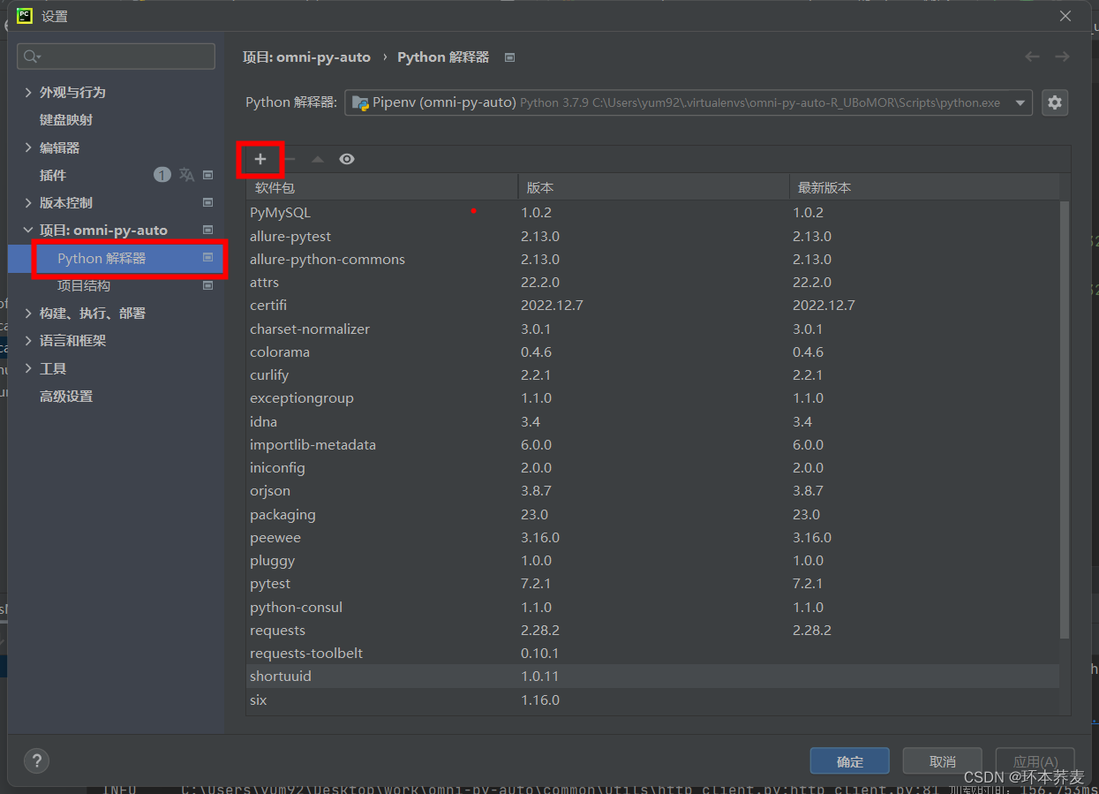
Task: Select the attrs package row
Action: tap(652, 283)
